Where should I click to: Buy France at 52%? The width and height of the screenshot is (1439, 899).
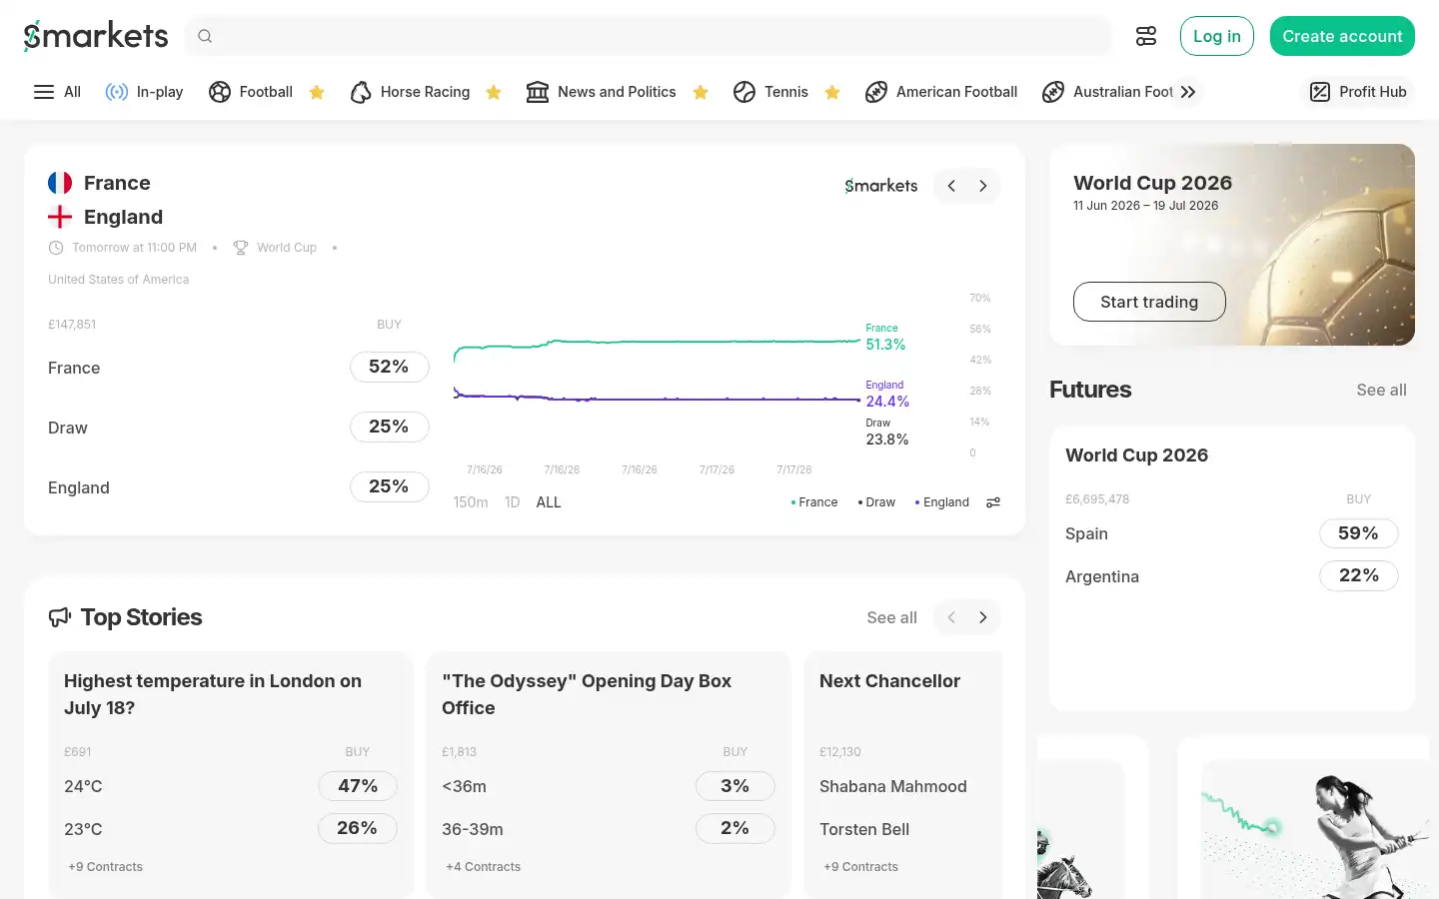390,367
